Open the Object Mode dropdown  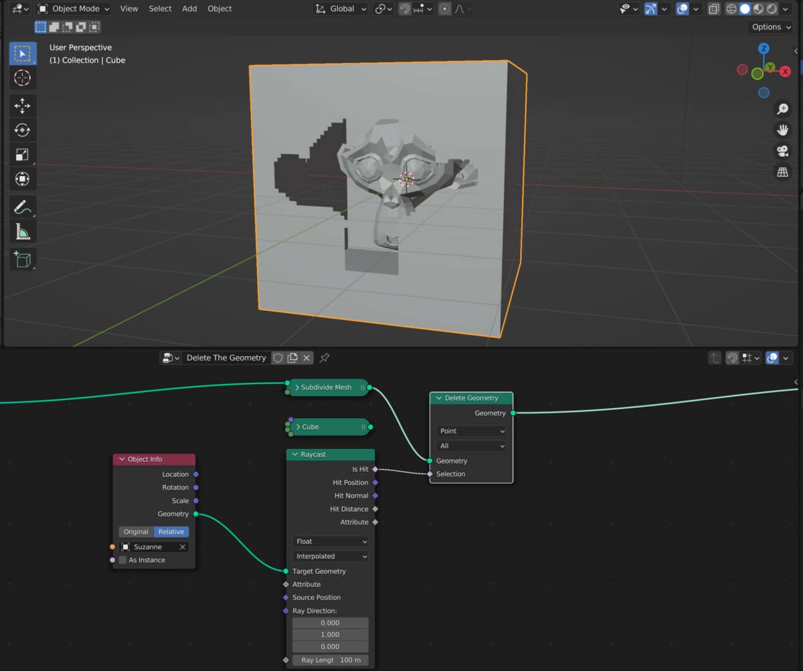pos(72,9)
